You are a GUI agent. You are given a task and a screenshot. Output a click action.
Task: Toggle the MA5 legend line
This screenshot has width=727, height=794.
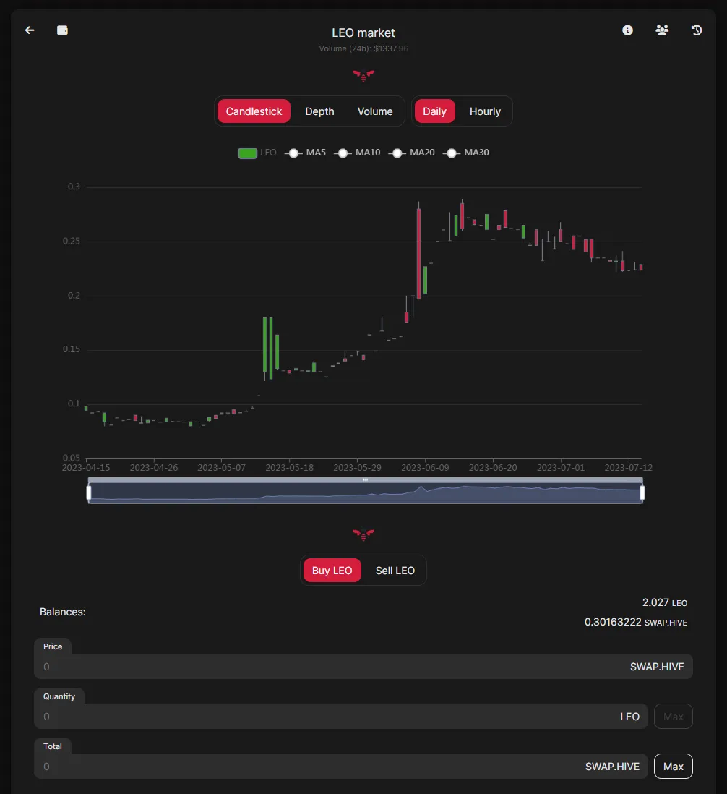point(305,153)
